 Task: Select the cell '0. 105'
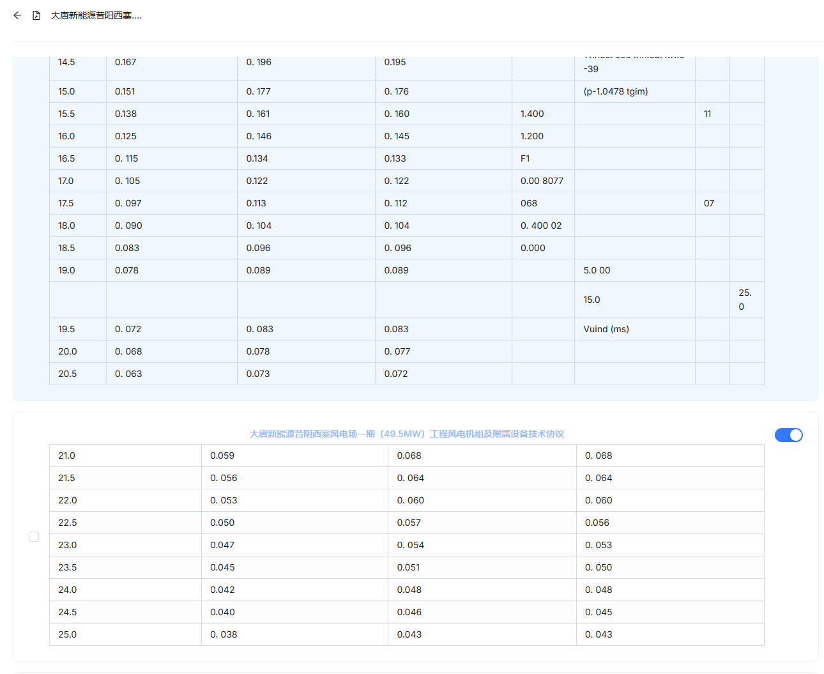[172, 181]
